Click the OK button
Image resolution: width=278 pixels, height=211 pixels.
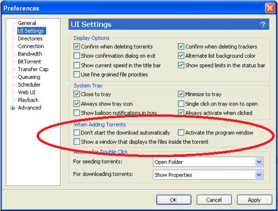pos(173,200)
